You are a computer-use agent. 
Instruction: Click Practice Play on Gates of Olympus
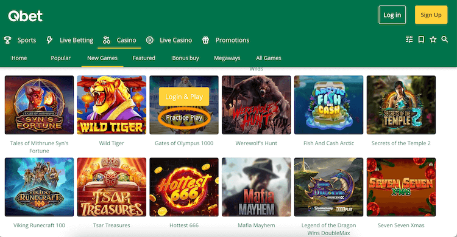point(184,117)
